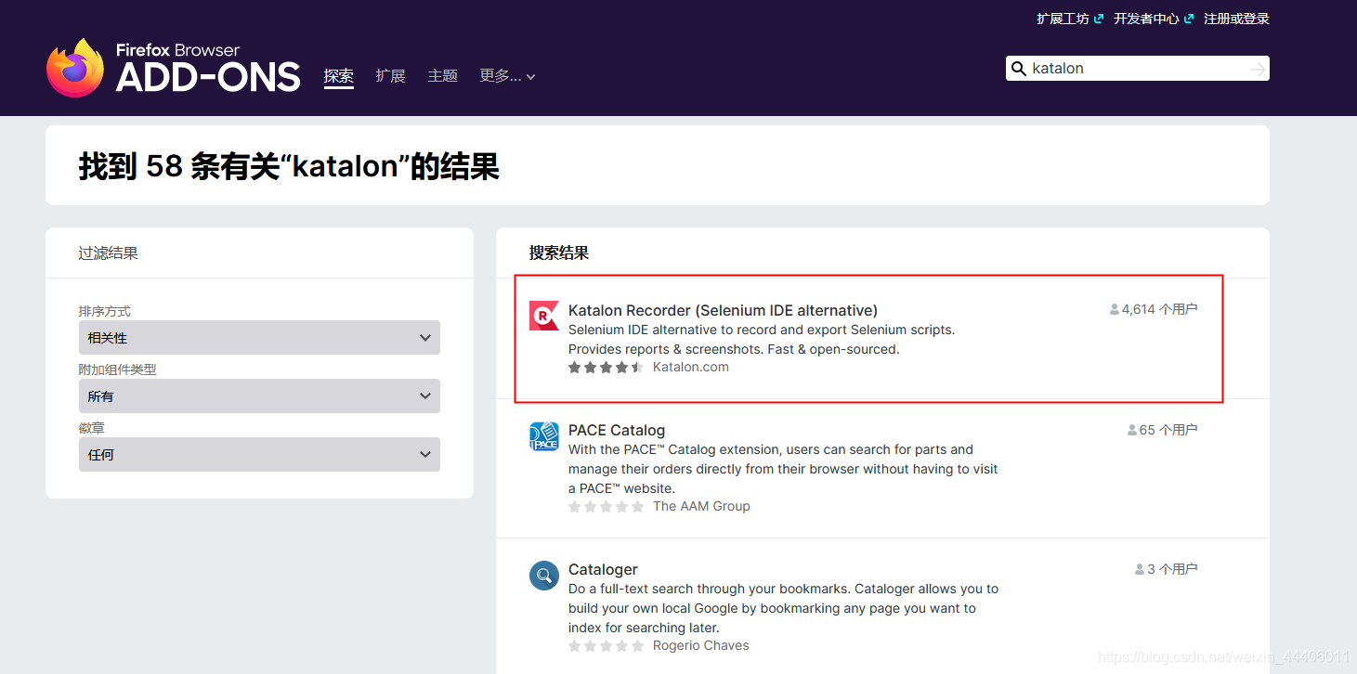Click the Cataloger description text
Viewport: 1357px width, 674px height.
pos(783,608)
